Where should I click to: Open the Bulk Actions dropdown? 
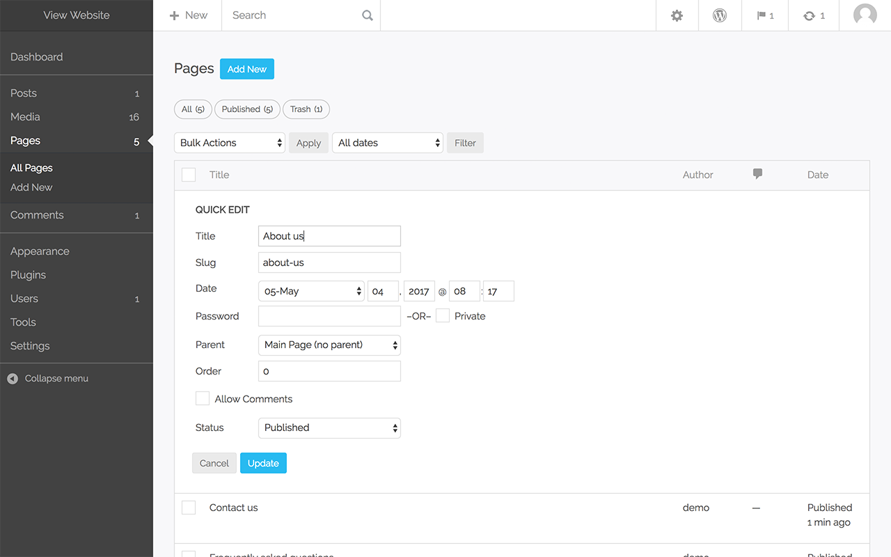click(230, 143)
